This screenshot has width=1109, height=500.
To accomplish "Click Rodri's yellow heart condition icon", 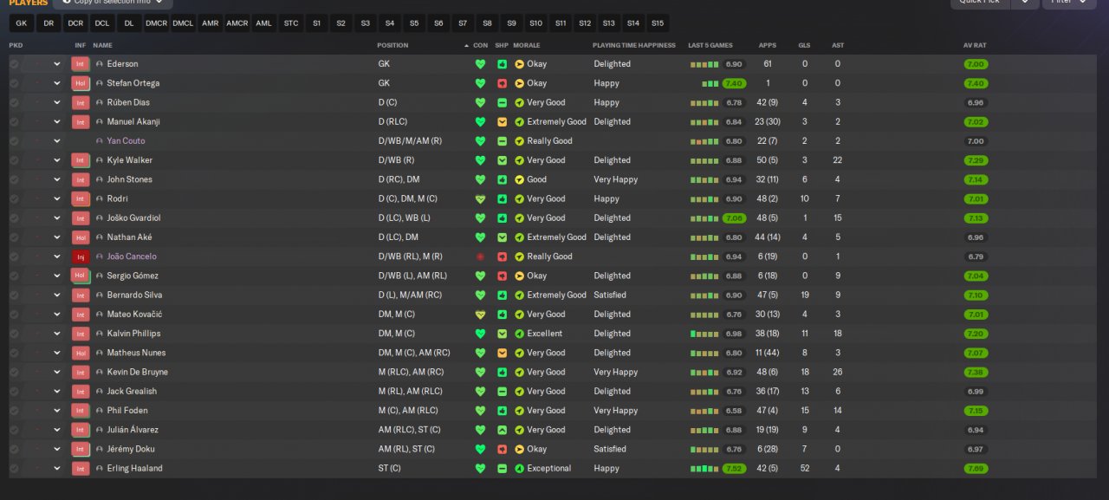I will (480, 199).
